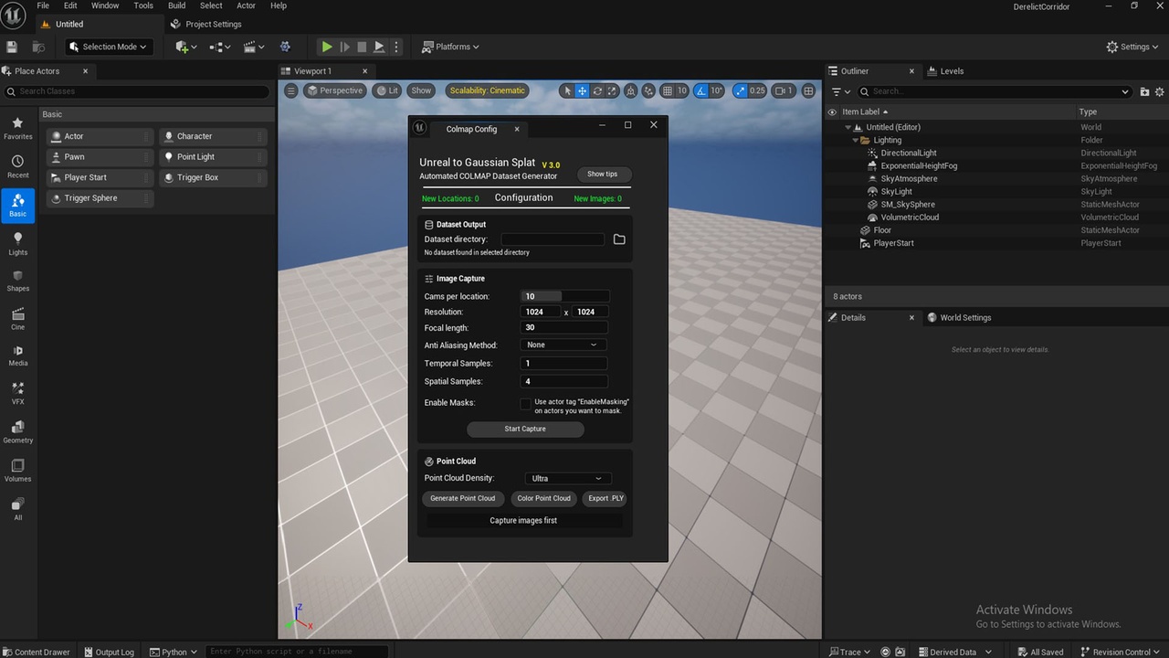Toggle visibility column header eye in Outliner
The image size is (1169, 658).
click(832, 112)
